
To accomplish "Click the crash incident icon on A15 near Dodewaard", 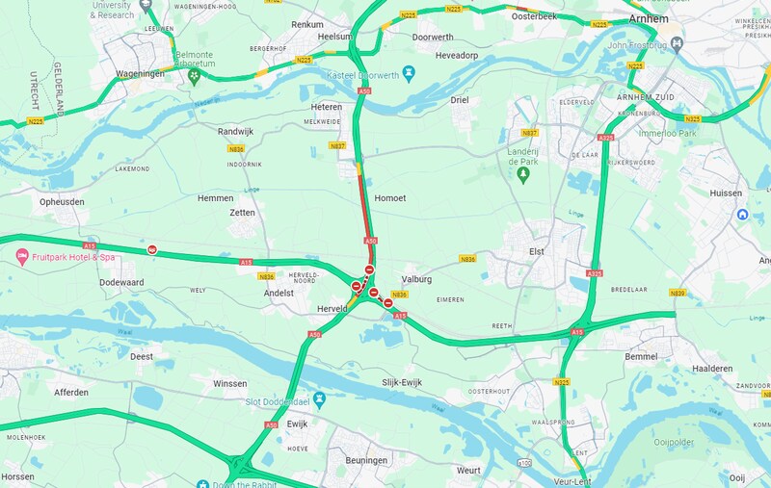I will (x=152, y=250).
